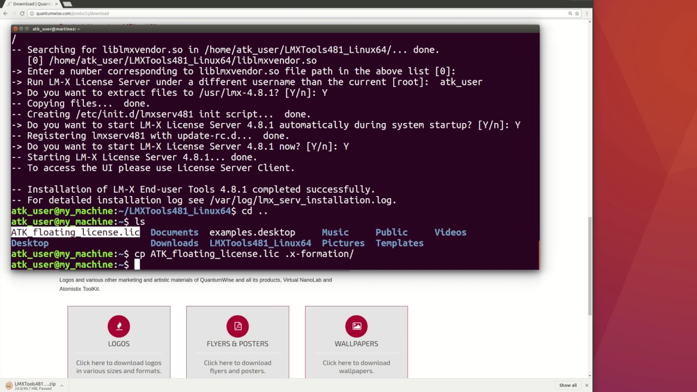
Task: Click the '/var/log/lmx_serv_installation.log' line
Action: click(x=204, y=200)
